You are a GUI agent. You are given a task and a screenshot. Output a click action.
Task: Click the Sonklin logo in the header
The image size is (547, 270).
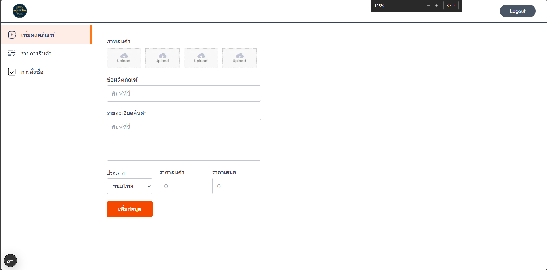(20, 11)
